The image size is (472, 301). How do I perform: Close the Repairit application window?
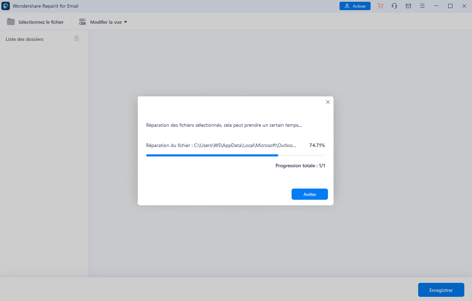click(464, 6)
